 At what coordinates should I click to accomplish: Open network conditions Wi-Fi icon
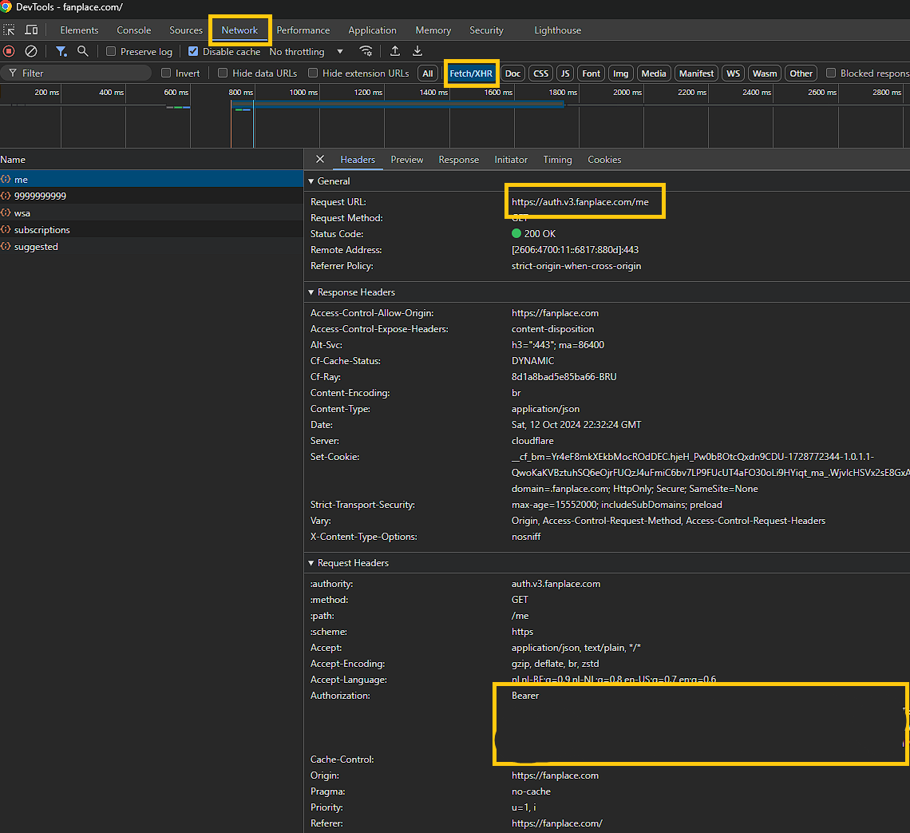[x=366, y=51]
